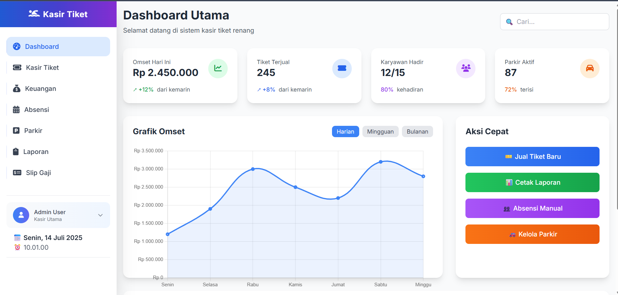Click the Admin User avatar icon

coord(21,215)
